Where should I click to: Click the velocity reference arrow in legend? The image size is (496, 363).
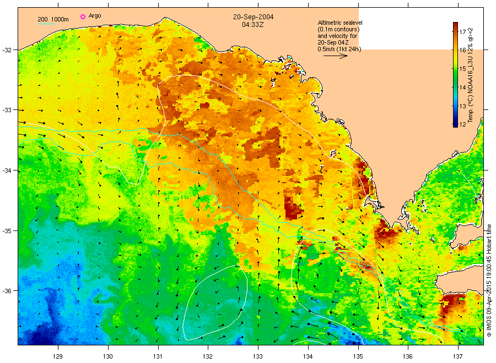point(335,56)
